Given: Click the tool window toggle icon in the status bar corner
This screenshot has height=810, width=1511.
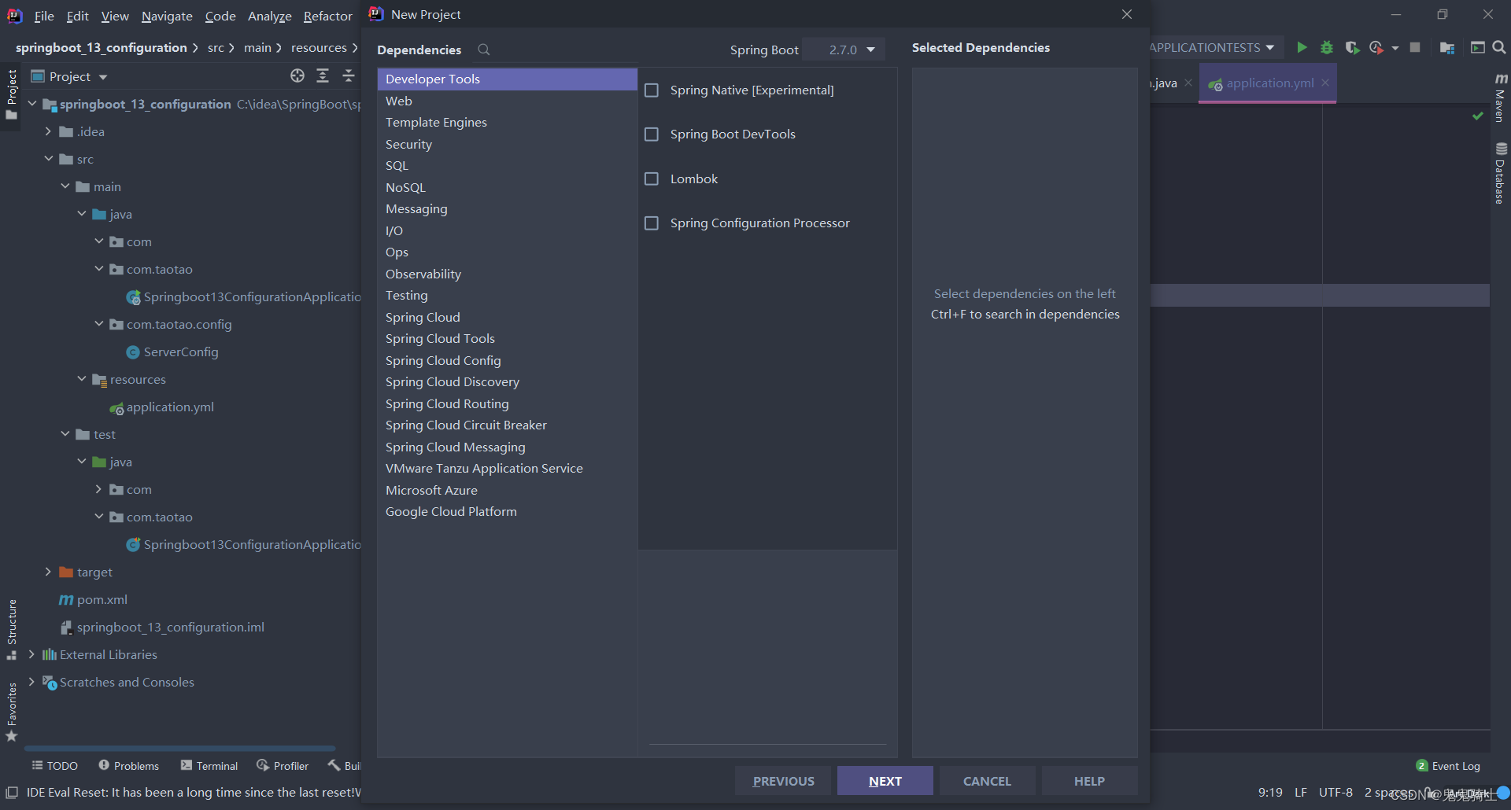Looking at the screenshot, I should coord(12,793).
